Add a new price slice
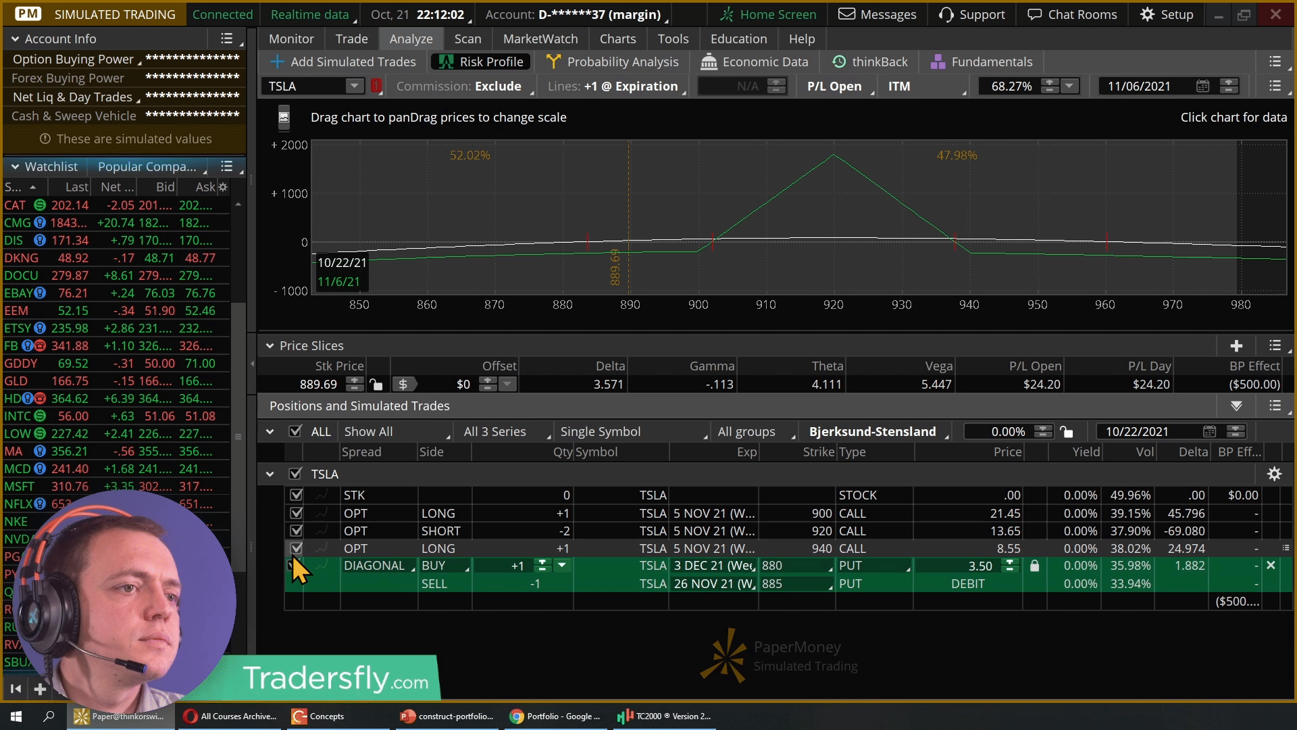Screen dimensions: 1297x730 [x=1236, y=345]
